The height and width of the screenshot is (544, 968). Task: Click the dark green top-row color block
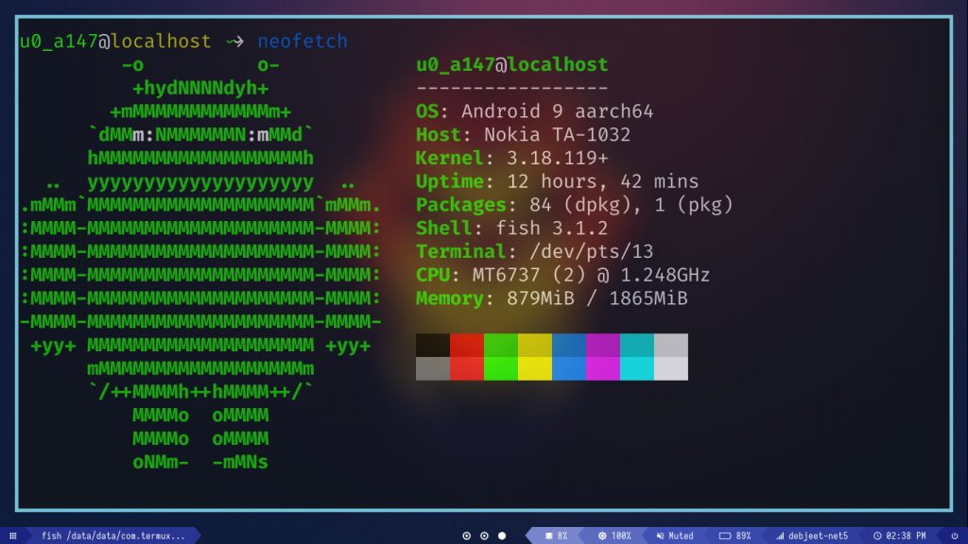tap(501, 346)
